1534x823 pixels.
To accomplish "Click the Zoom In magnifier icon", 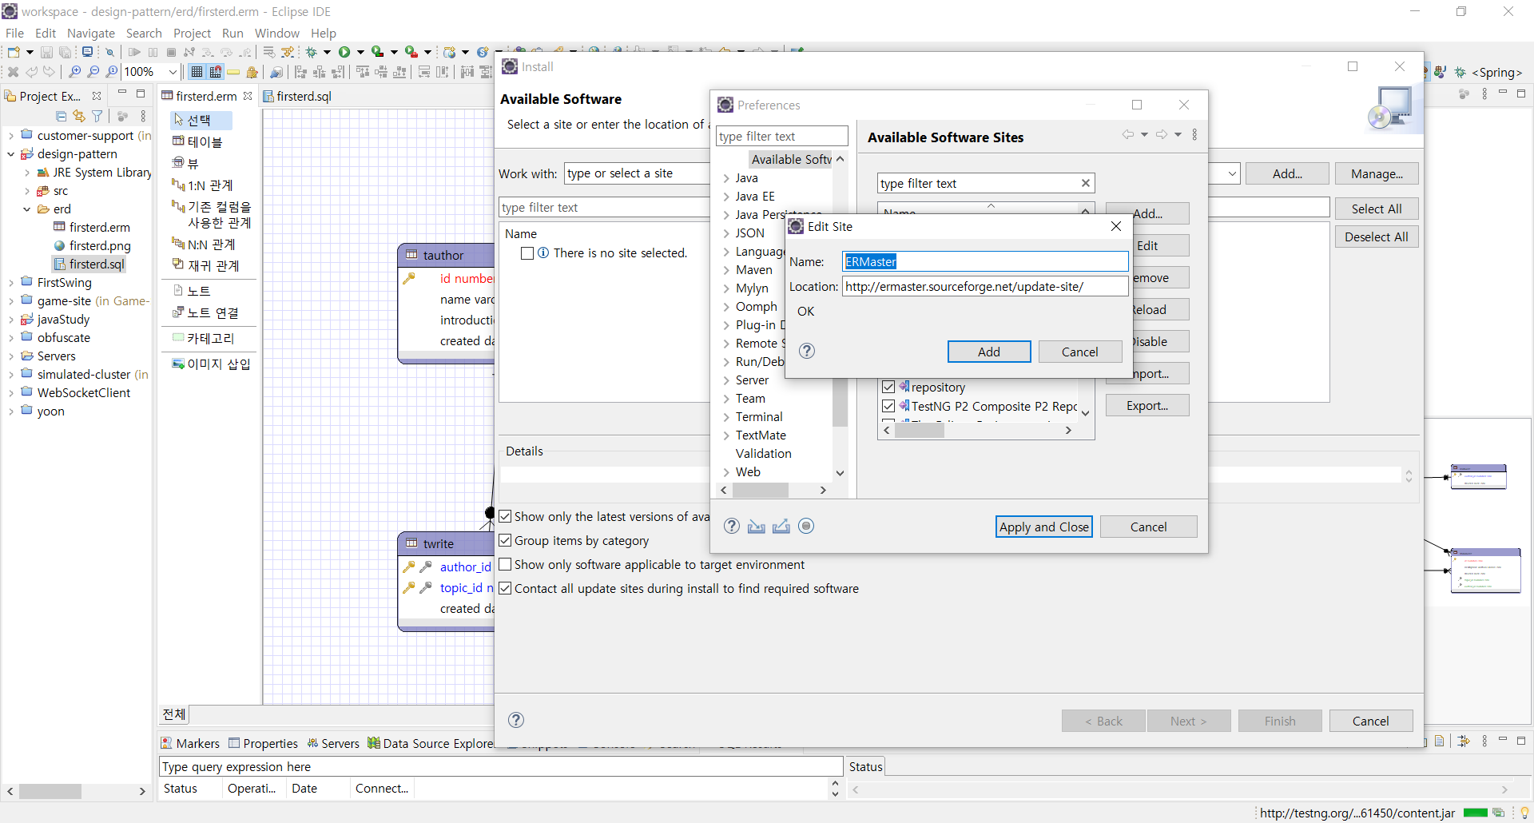I will point(75,72).
